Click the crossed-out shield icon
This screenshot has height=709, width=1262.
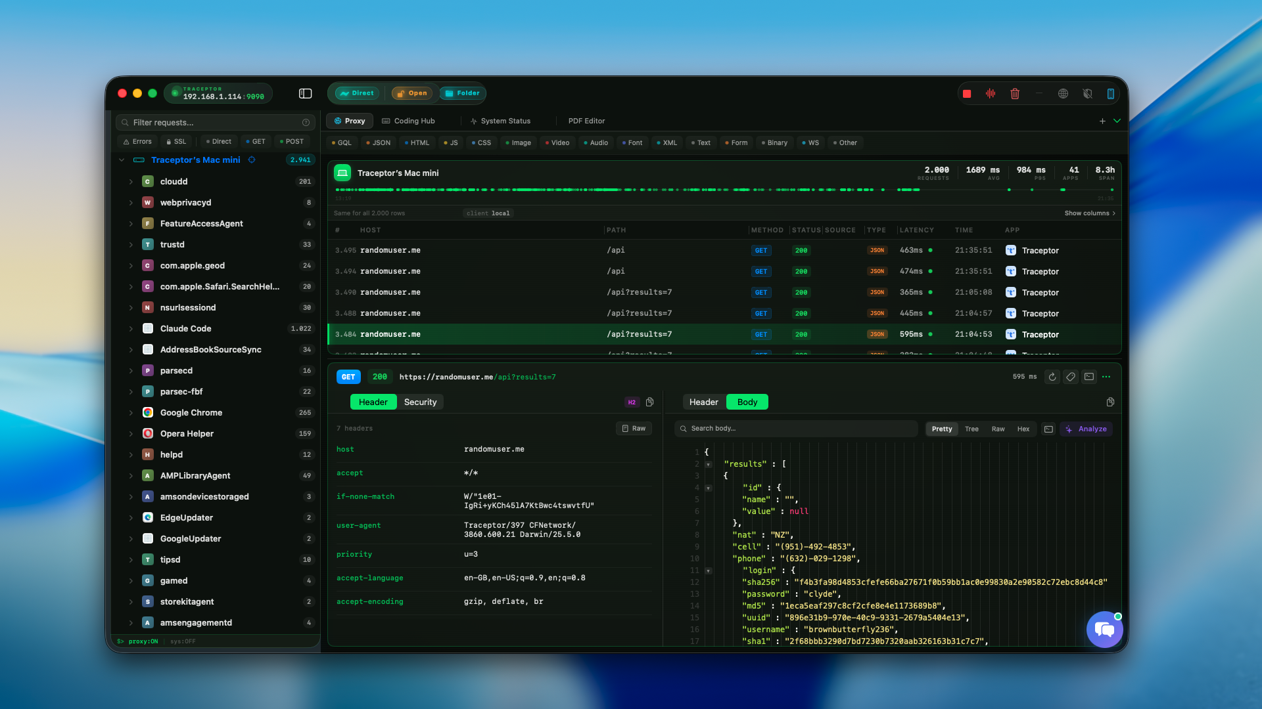(x=1087, y=94)
